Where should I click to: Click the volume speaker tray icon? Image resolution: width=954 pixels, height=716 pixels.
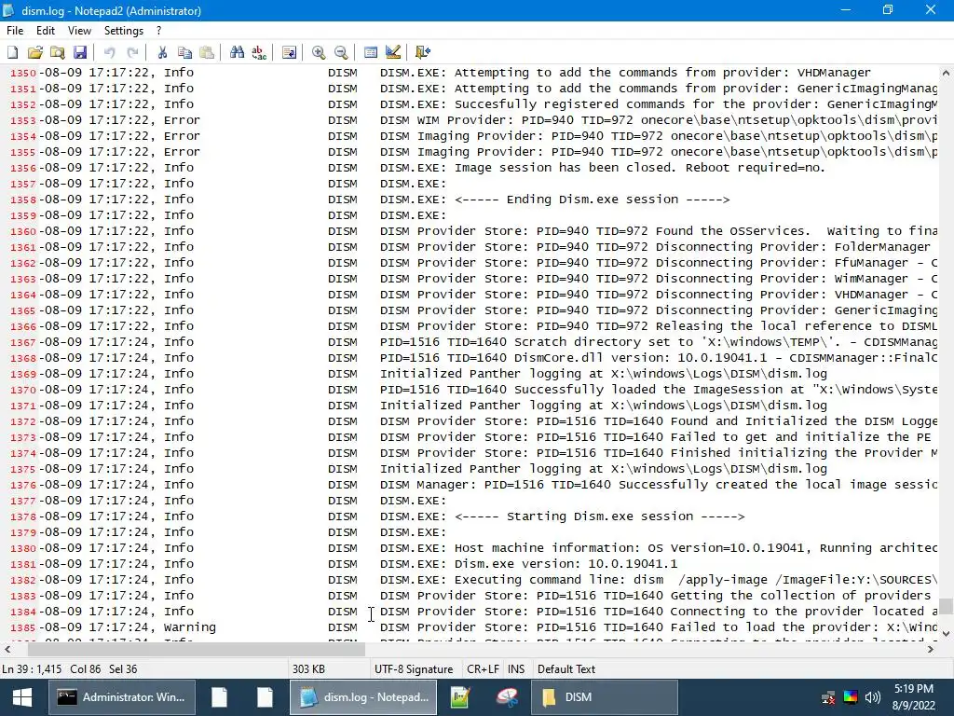tap(872, 697)
